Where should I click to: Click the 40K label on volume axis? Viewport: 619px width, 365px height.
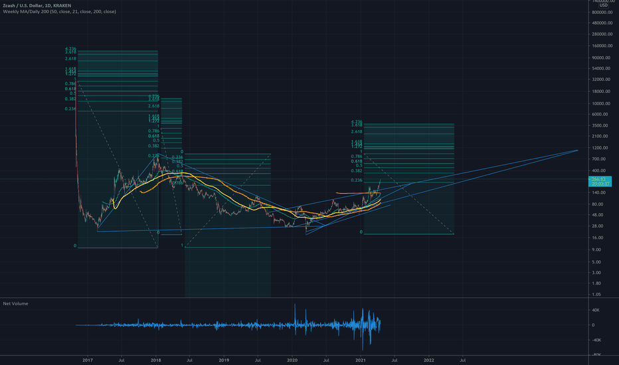[596, 310]
